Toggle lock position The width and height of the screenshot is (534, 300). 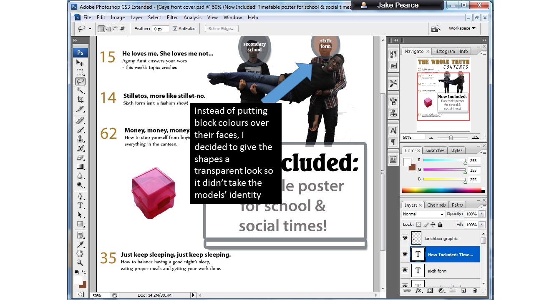(433, 225)
